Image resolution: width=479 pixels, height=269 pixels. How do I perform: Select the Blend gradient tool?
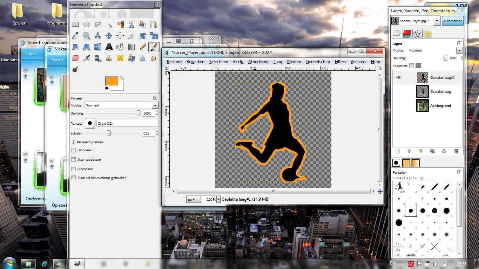pyautogui.click(x=131, y=47)
